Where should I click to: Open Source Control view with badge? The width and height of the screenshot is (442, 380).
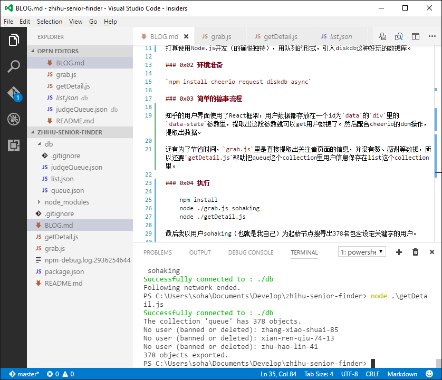pos(14,94)
